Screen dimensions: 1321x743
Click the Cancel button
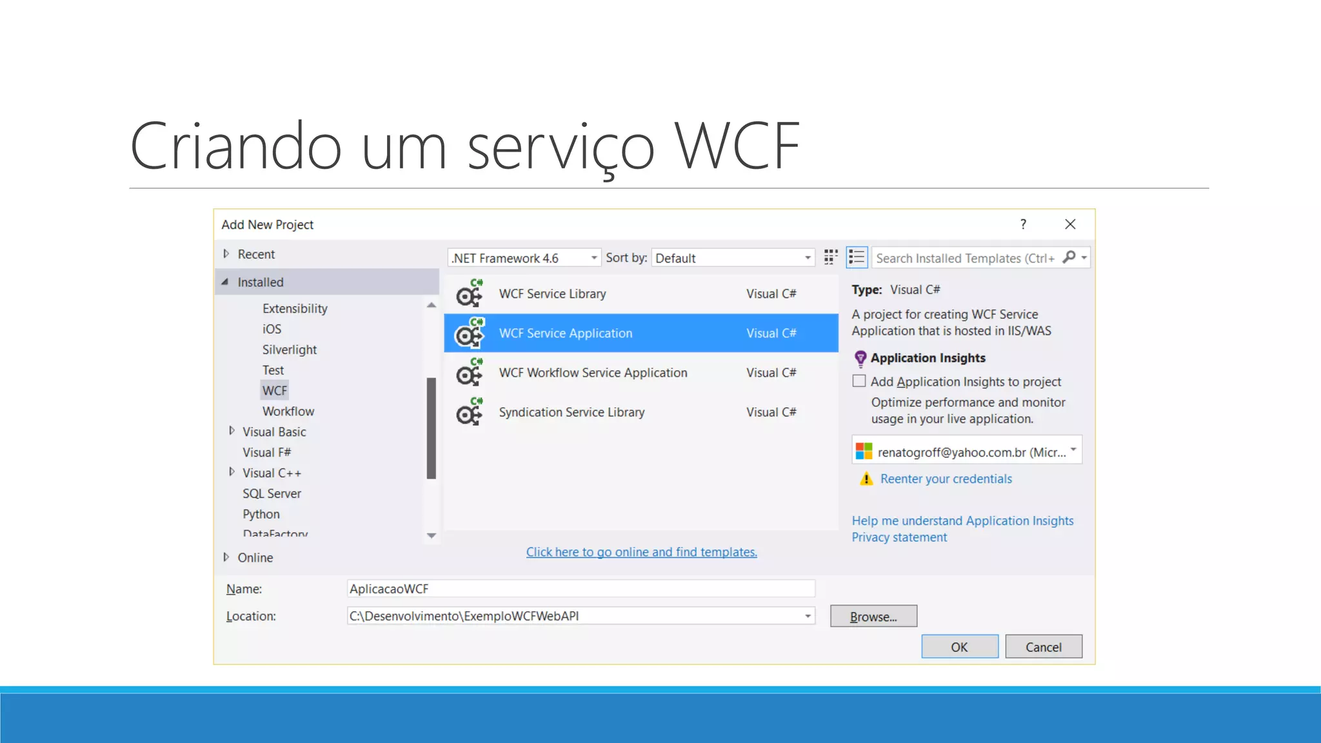pos(1044,647)
